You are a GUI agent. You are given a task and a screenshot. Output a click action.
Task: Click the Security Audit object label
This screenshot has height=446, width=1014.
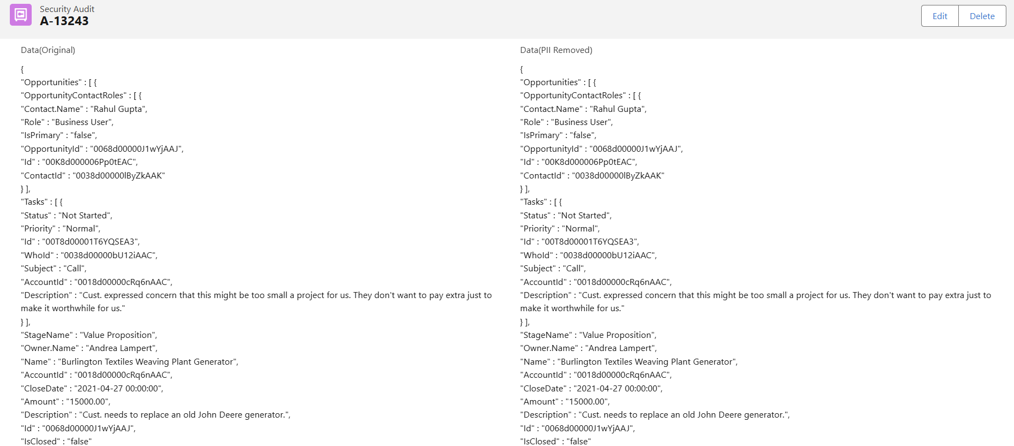pos(67,9)
